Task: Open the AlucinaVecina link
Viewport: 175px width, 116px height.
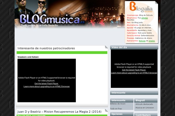Action: (x=132, y=25)
